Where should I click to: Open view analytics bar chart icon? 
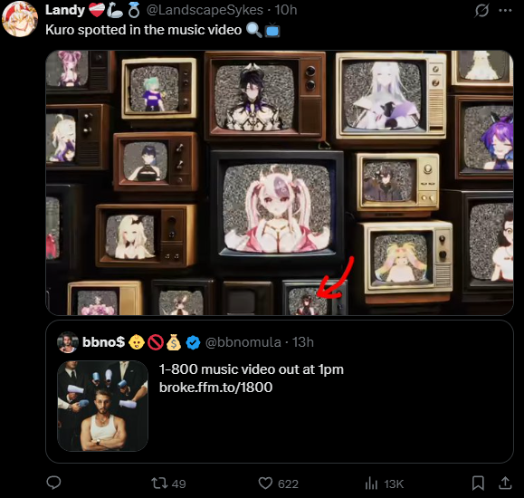pyautogui.click(x=371, y=484)
